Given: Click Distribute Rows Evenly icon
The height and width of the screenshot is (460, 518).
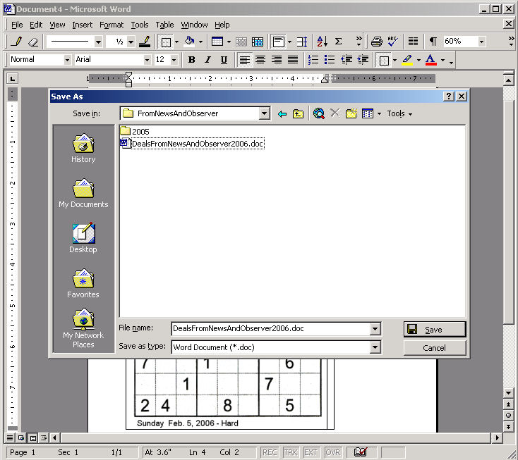Looking at the screenshot, I should click(x=301, y=42).
